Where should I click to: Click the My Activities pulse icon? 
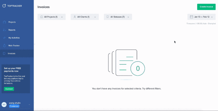pyautogui.click(x=4, y=38)
